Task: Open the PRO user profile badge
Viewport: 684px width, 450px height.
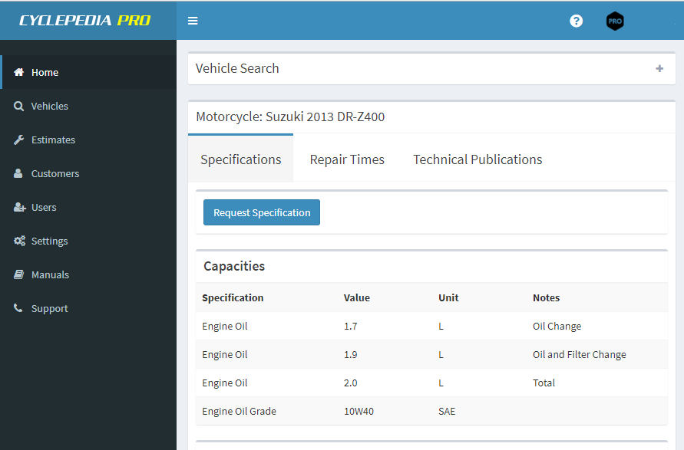Action: coord(615,21)
